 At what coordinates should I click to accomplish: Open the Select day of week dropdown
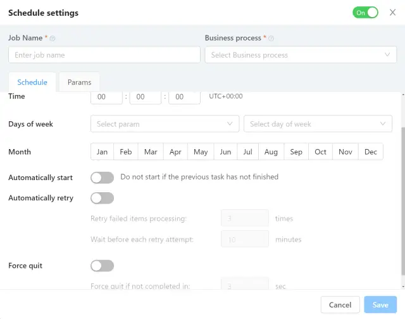tap(318, 124)
